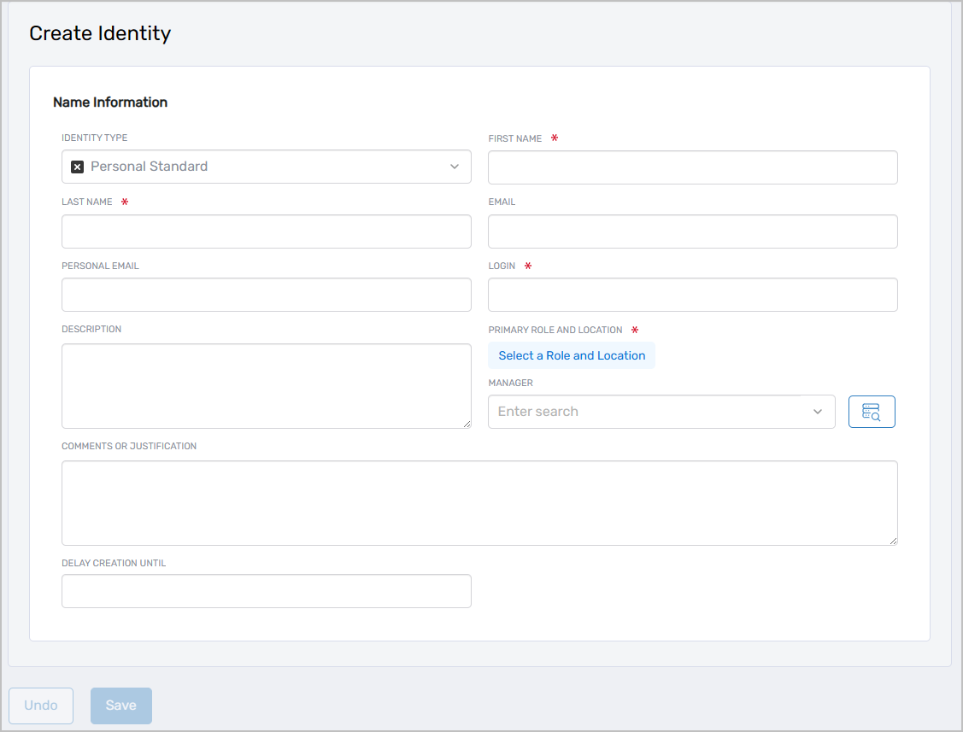This screenshot has height=732, width=963.
Task: Open the Manager search dropdown
Action: pyautogui.click(x=817, y=411)
